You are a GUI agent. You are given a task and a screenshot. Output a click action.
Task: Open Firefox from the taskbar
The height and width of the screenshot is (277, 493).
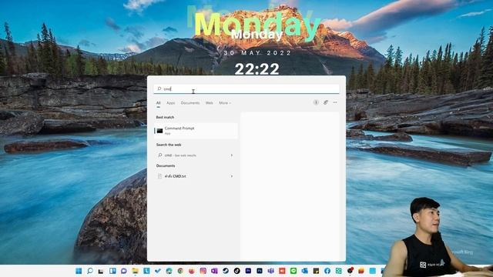pos(192,271)
